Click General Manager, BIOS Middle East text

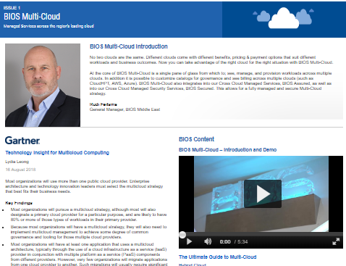point(125,109)
